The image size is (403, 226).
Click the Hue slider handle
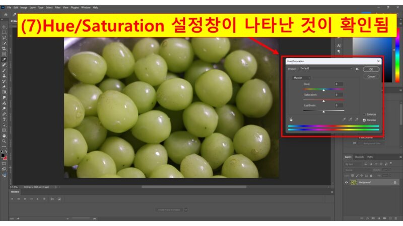click(323, 90)
